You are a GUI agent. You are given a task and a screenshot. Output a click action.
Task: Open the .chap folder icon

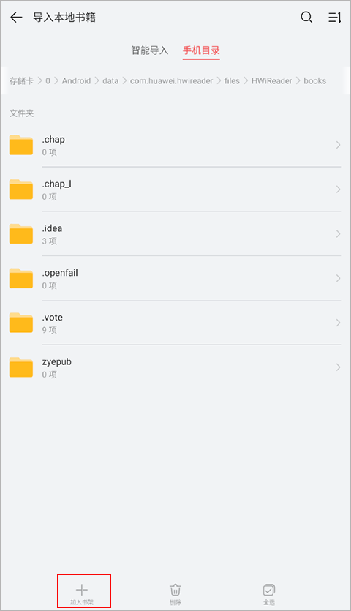[x=21, y=145]
